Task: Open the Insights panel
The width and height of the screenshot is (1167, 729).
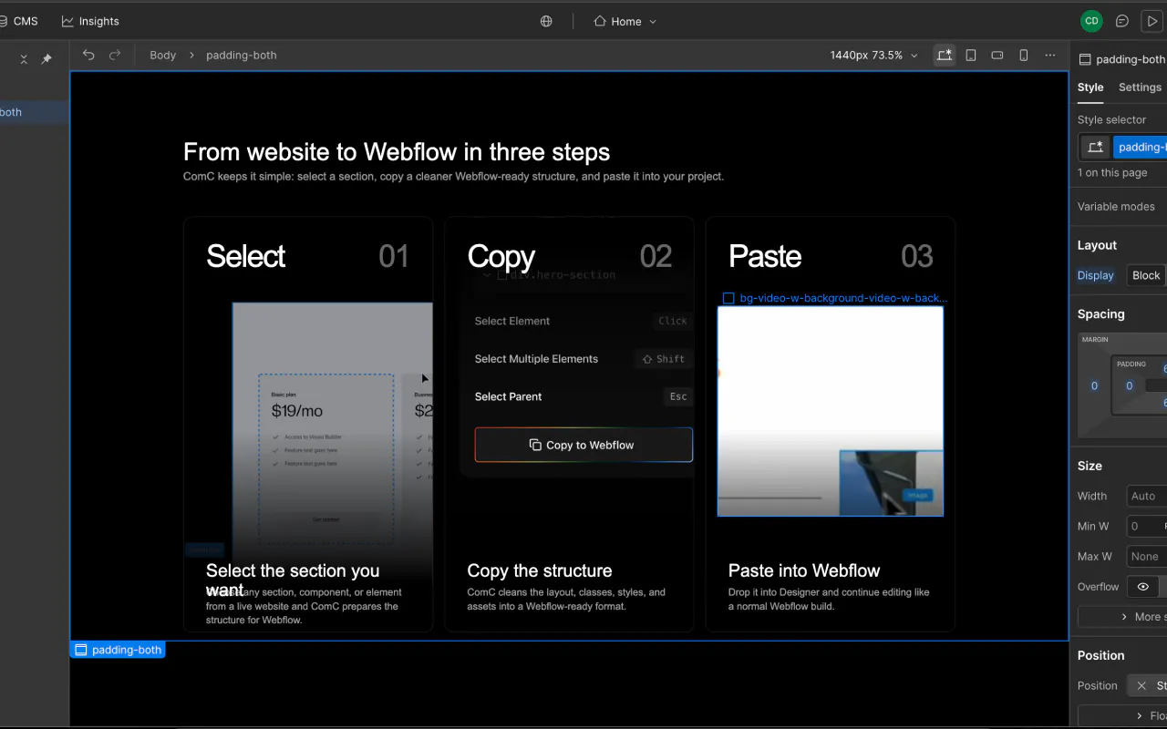Action: pos(90,21)
